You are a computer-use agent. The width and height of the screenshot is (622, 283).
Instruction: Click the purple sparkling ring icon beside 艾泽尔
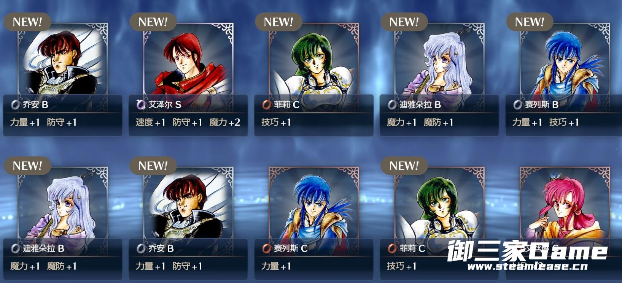point(141,104)
